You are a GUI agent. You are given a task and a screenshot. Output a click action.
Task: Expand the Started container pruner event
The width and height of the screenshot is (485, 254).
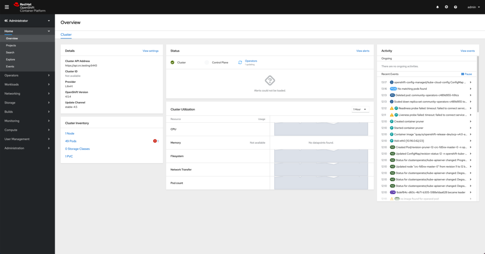coord(470,128)
